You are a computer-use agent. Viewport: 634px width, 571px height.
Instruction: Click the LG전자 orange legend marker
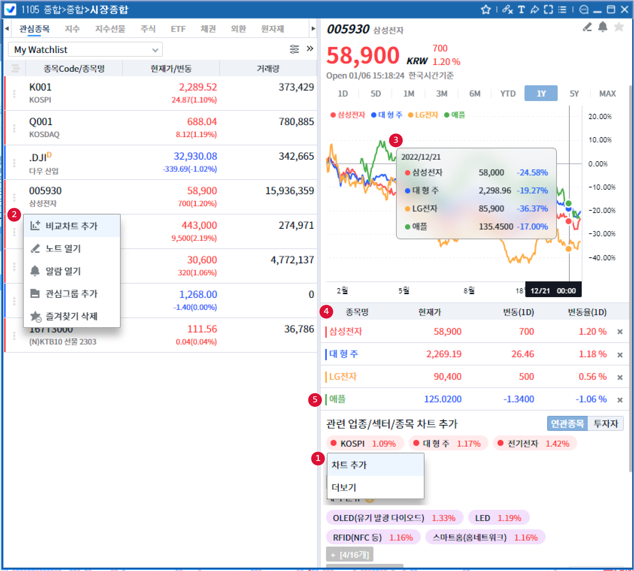(411, 115)
